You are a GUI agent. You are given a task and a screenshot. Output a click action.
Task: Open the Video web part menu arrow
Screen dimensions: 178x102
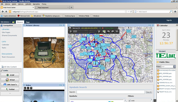pyautogui.click(x=24, y=85)
